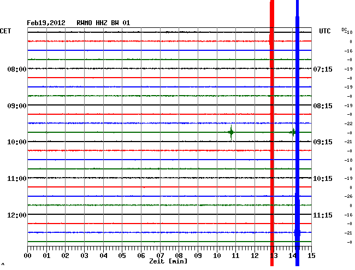This screenshot has height=270, width=355.
Task: Click minute tick label 07
Action: point(160,256)
